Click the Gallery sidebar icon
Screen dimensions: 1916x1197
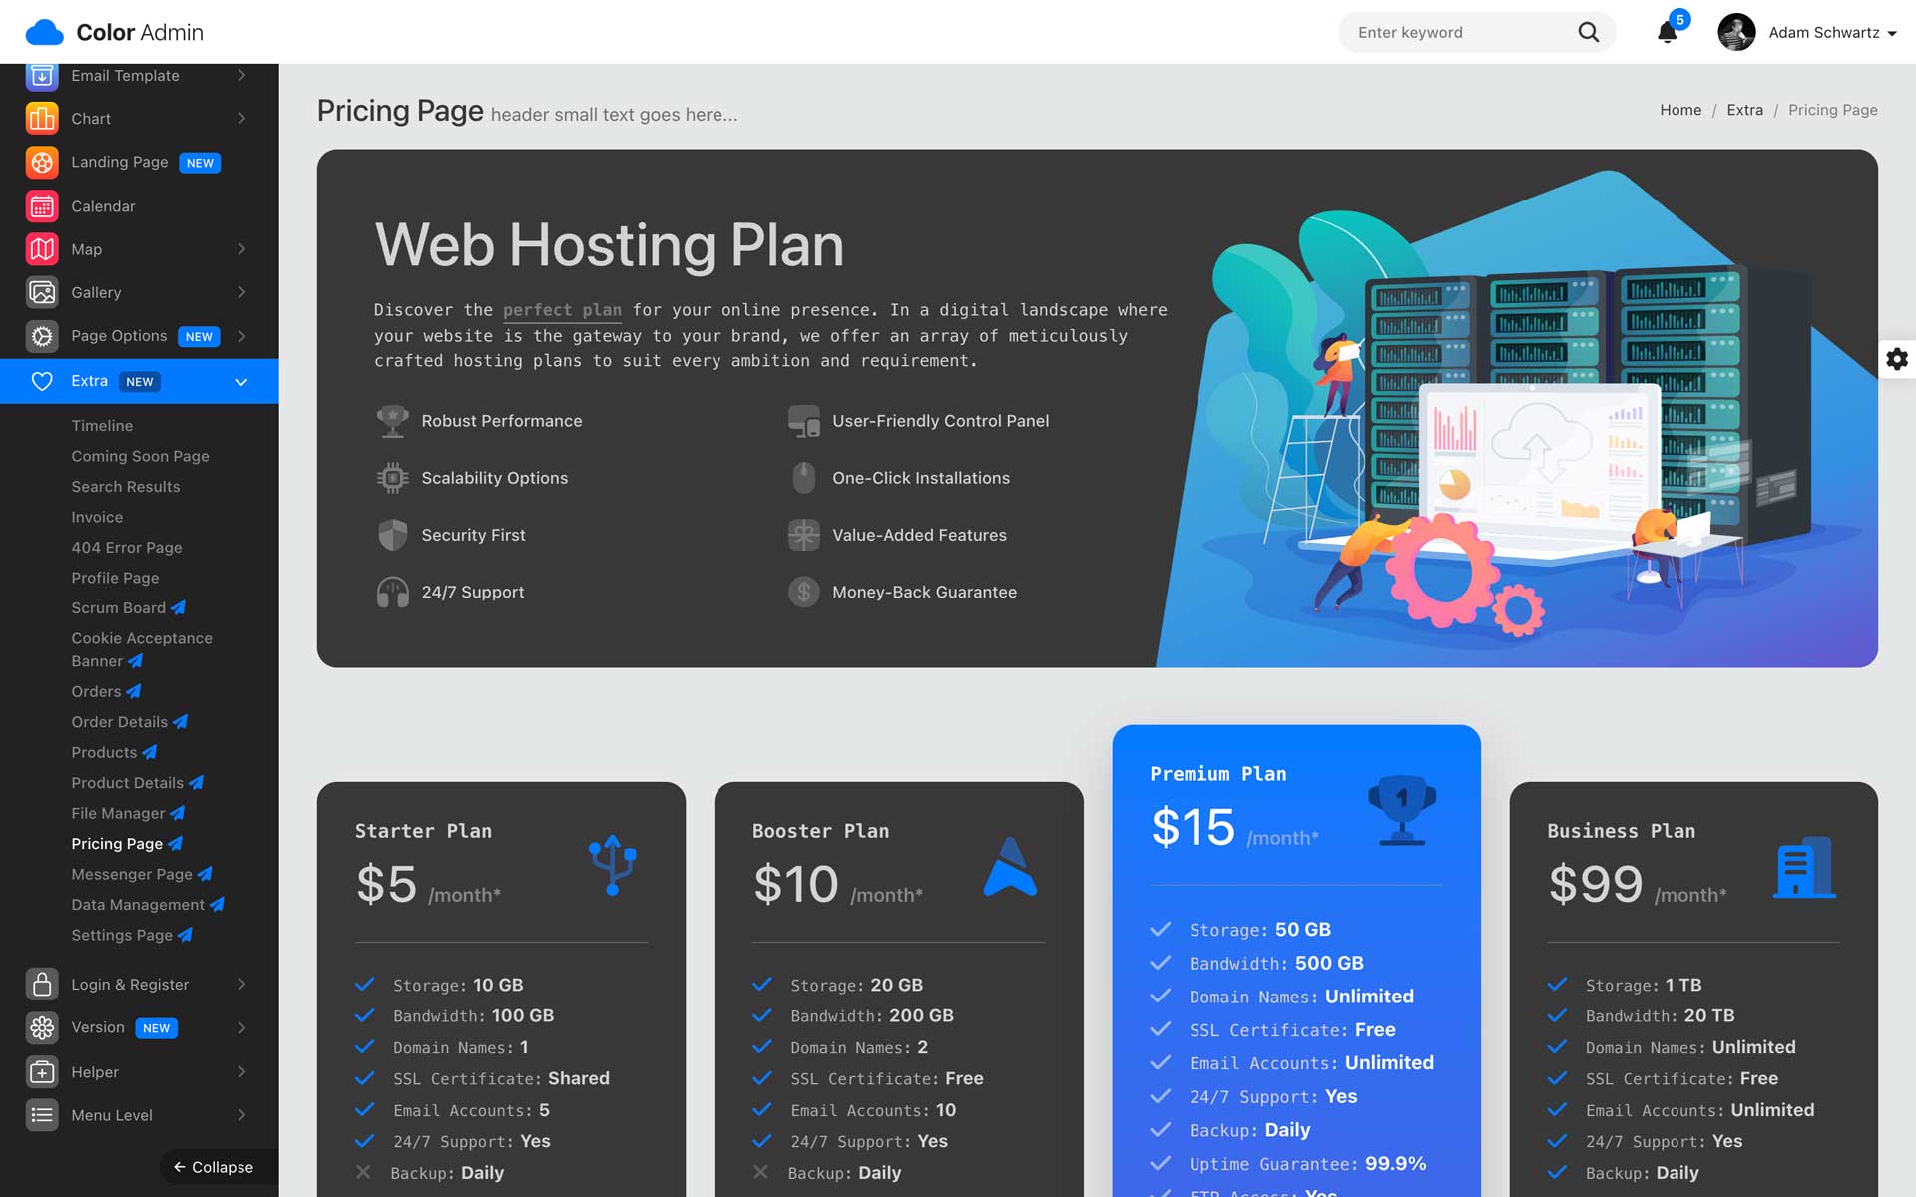point(42,292)
